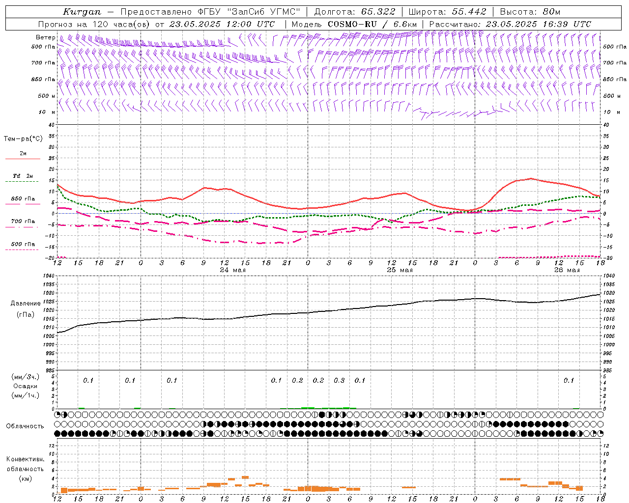Click the pink dash-dot sample under 700 гПа
The image size is (629, 503).
click(x=22, y=227)
